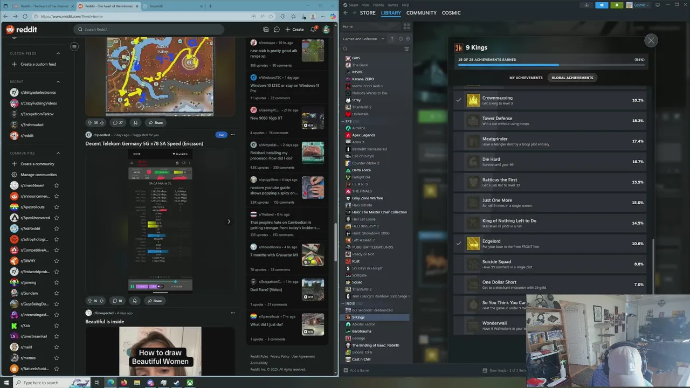The width and height of the screenshot is (690, 388).
Task: Open the COSMIC profile tab in Steam
Action: pyautogui.click(x=451, y=13)
